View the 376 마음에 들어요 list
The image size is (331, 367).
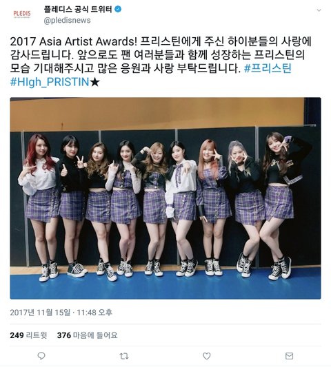point(87,335)
